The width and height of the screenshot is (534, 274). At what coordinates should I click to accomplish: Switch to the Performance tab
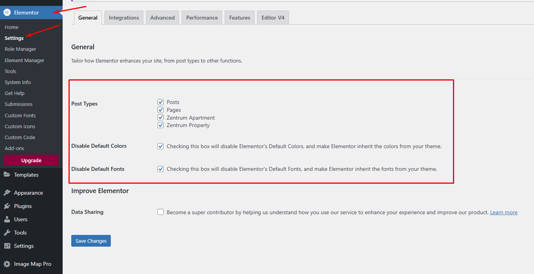point(202,18)
